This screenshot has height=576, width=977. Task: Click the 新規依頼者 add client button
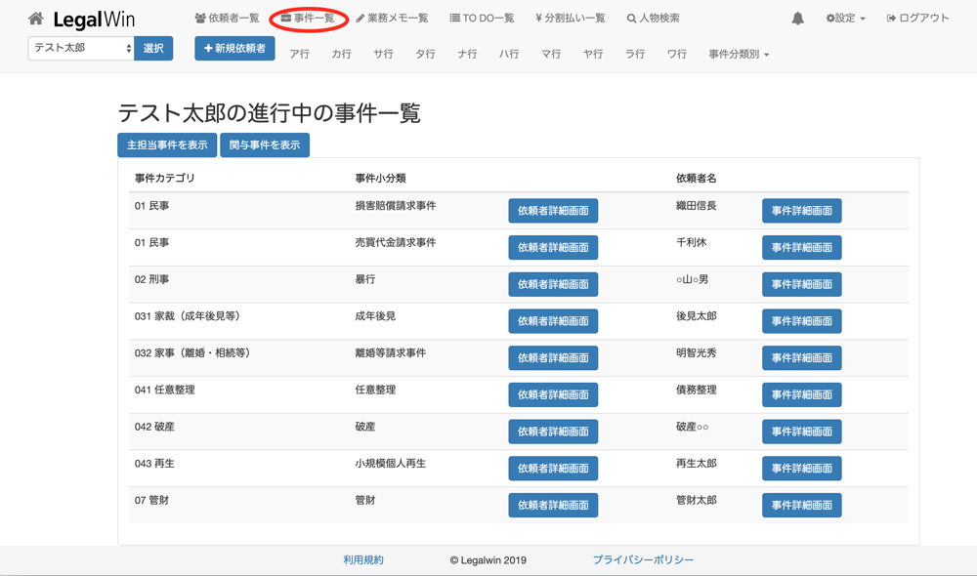(234, 48)
